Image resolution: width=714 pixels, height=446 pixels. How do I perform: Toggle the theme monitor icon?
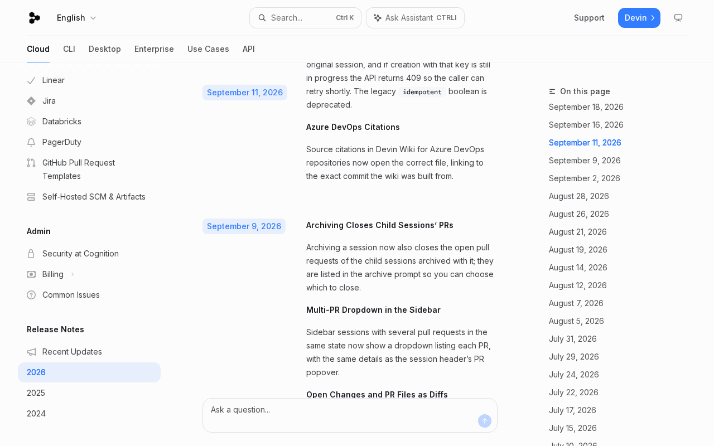click(678, 18)
